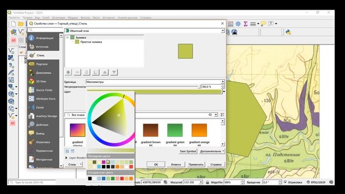Click the Отмена cancel button
The image size is (345, 194).
[x=176, y=164]
